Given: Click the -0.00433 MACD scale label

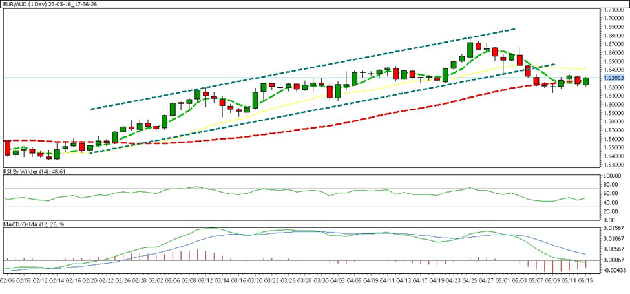Looking at the screenshot, I should 613,270.
